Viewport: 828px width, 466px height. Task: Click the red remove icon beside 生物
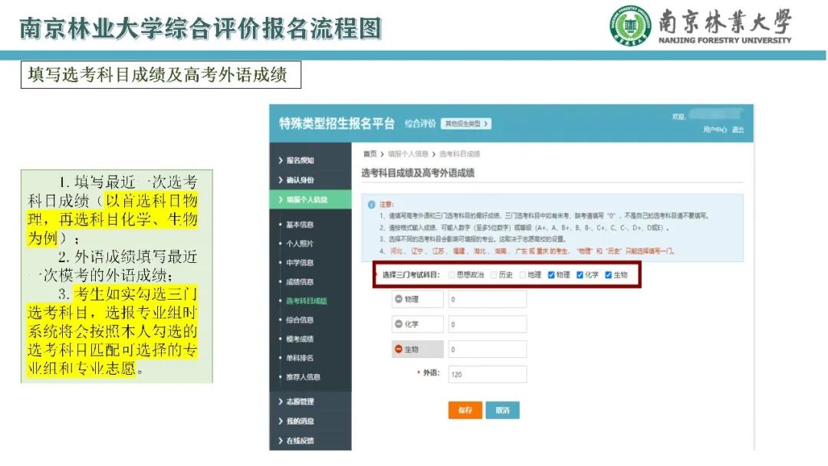point(399,349)
